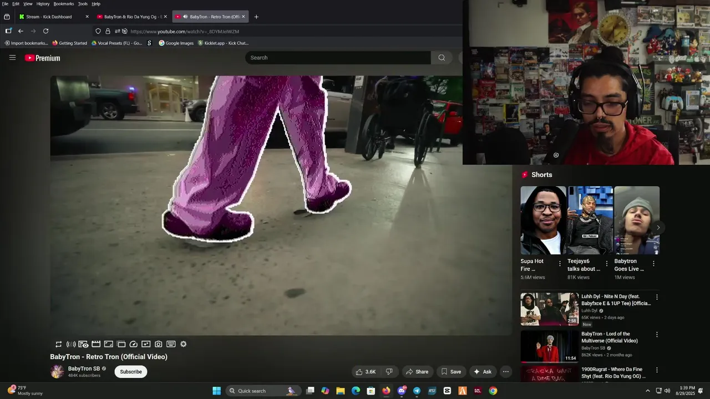
Task: Toggle the loop video icon
Action: 59,344
